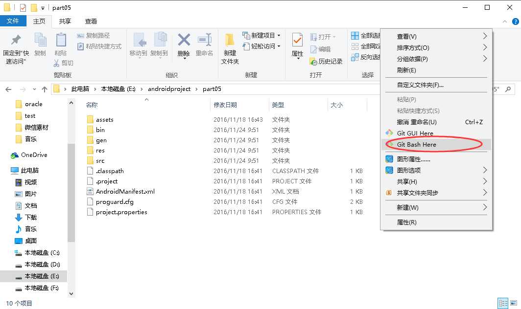Click Paste shortcut in the ribbon
The image size is (521, 309).
click(x=99, y=46)
